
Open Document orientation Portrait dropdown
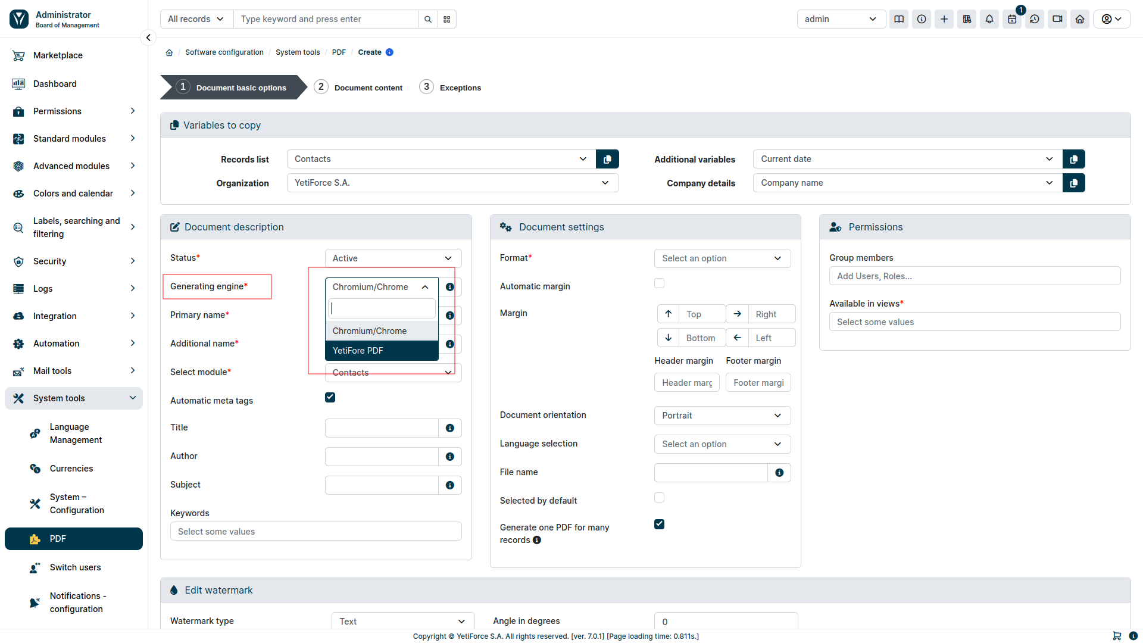(x=722, y=416)
